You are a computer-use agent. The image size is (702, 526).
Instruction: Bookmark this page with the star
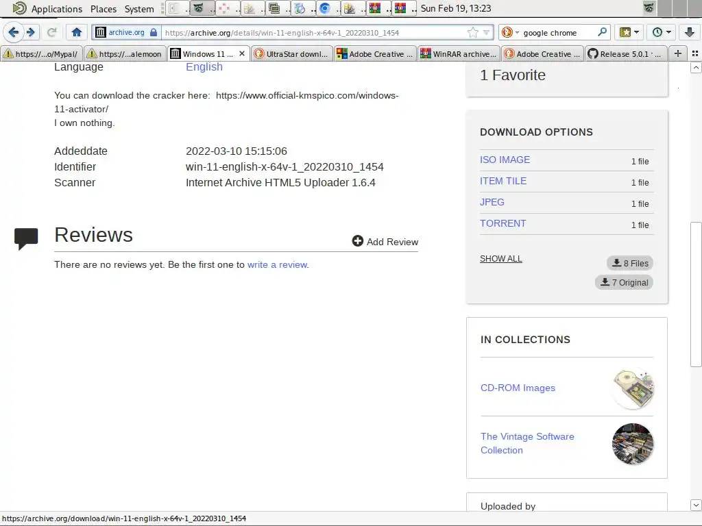pos(473,32)
